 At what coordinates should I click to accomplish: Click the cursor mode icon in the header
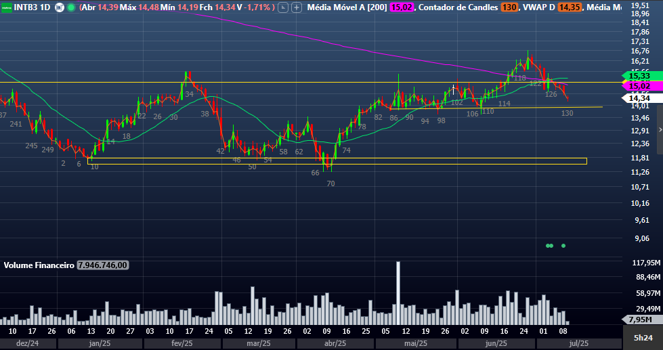pos(283,7)
